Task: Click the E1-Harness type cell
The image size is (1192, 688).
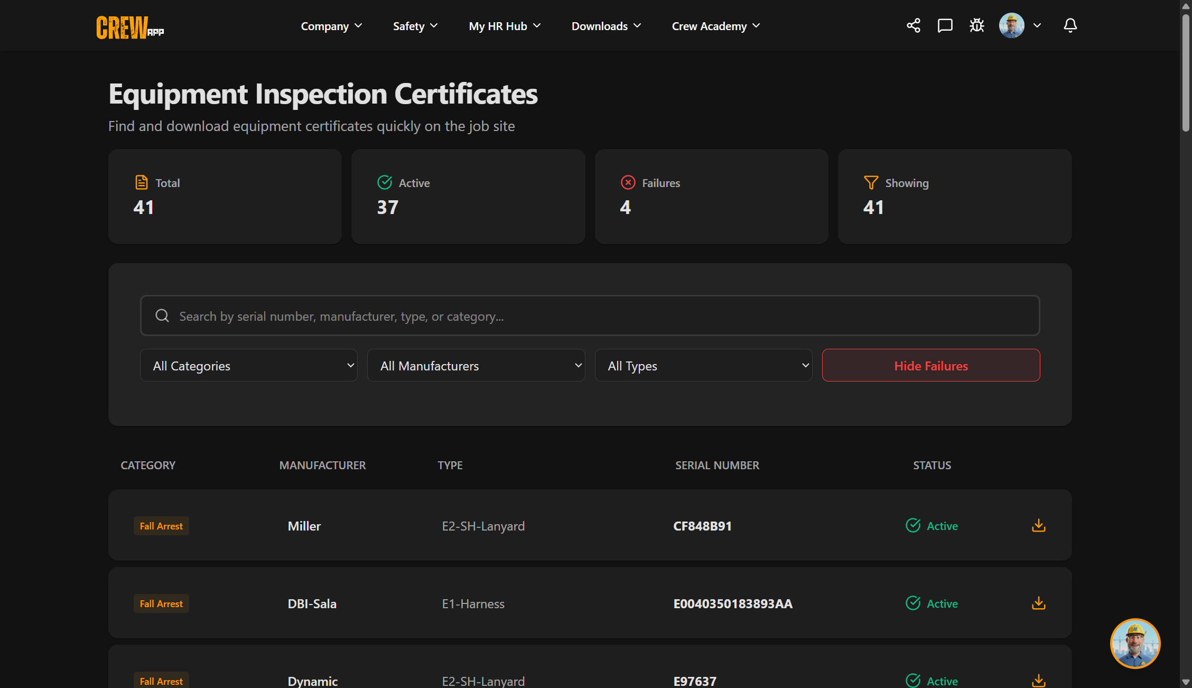Action: pos(473,603)
